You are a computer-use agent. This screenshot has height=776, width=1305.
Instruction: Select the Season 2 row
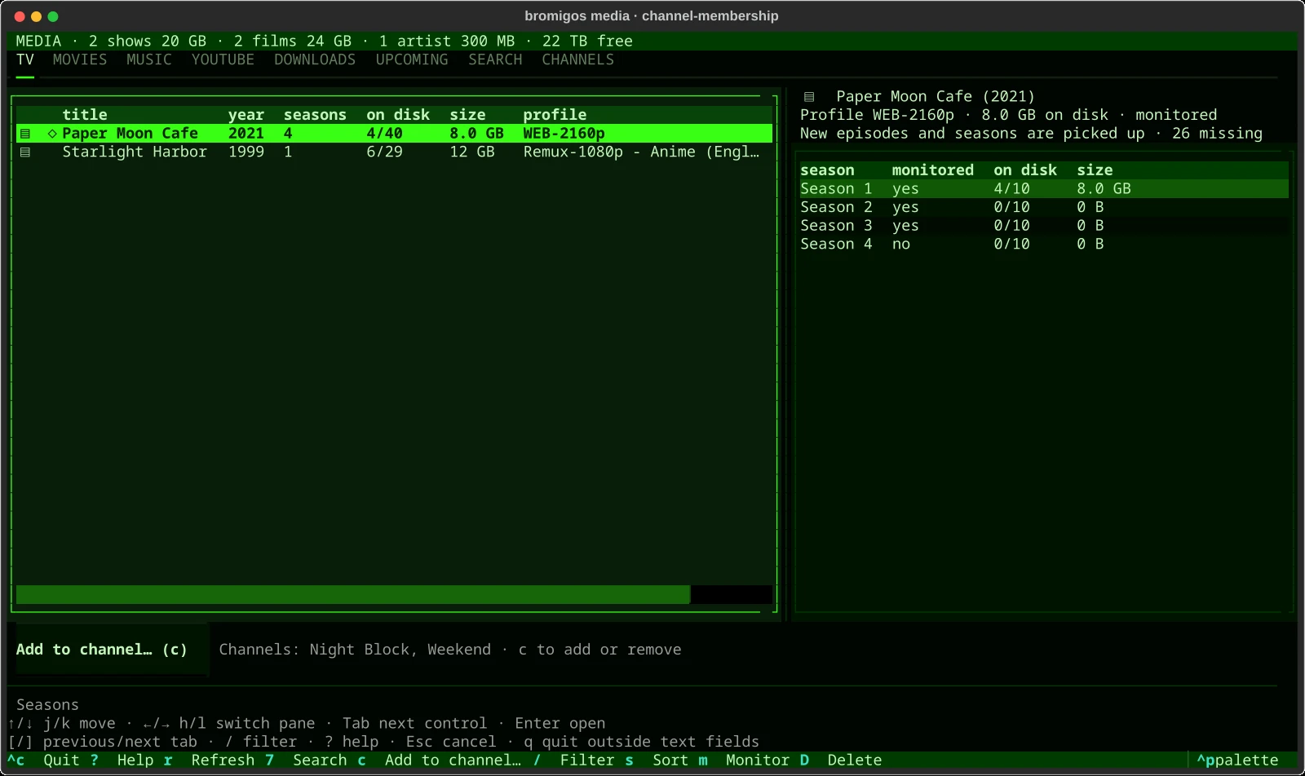tap(1042, 208)
